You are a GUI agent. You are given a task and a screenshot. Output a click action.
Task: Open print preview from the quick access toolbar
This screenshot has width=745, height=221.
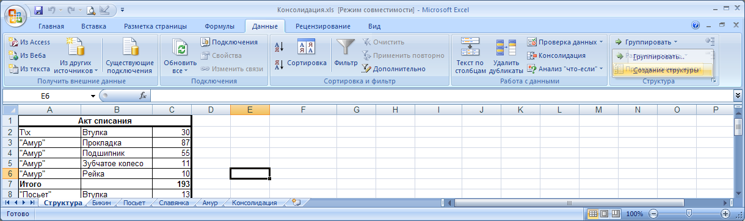tap(90, 10)
